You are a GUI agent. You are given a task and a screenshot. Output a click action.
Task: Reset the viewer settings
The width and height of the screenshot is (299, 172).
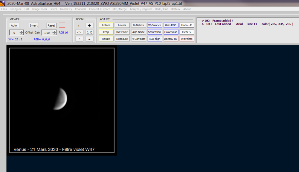pyautogui.click(x=51, y=25)
